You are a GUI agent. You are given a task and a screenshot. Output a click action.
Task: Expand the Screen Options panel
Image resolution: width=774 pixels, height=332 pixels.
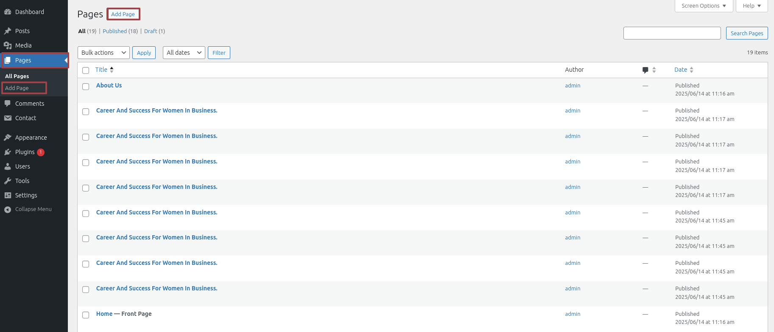point(704,6)
